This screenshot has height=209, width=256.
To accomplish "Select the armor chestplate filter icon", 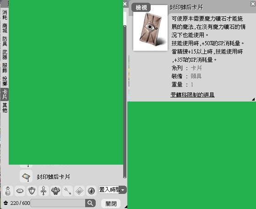I will tap(32, 191).
